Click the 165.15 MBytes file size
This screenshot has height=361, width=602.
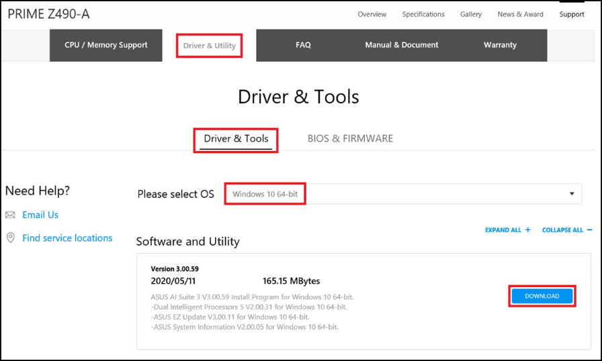(291, 281)
